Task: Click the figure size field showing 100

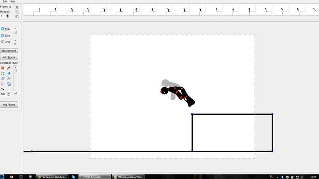Action: (3, 94)
